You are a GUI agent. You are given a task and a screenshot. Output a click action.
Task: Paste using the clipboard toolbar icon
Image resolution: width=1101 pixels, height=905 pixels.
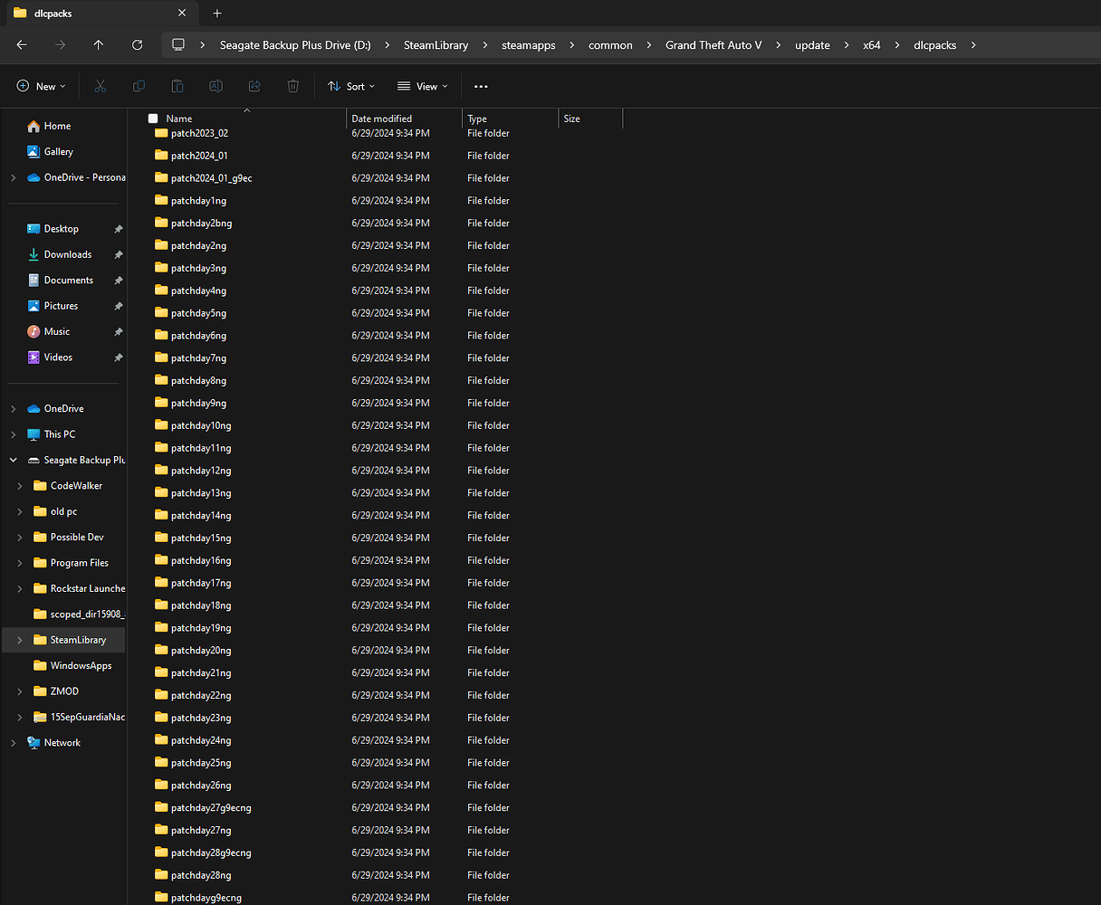[x=177, y=86]
